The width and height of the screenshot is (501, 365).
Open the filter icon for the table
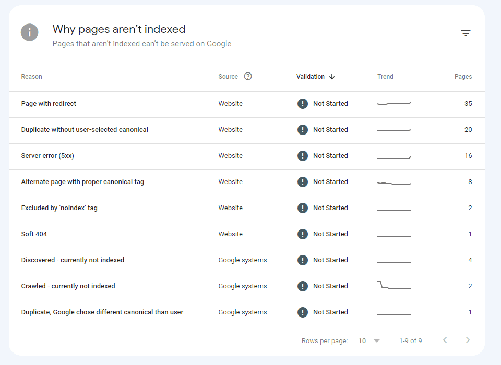(466, 33)
